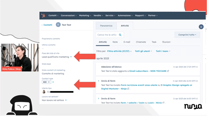Open Tutti i team dropdown
207x116 pixels.
pos(163,51)
